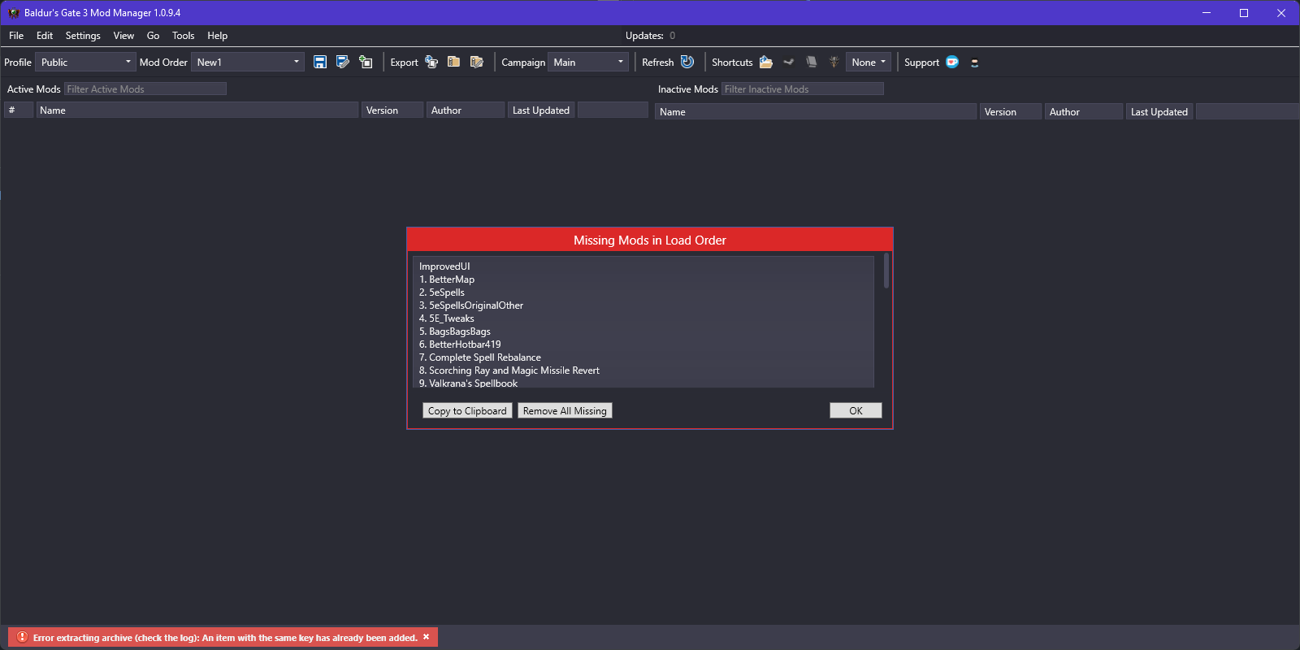Click the Refresh label in toolbar
Screen dimensions: 1300x650
coord(657,63)
